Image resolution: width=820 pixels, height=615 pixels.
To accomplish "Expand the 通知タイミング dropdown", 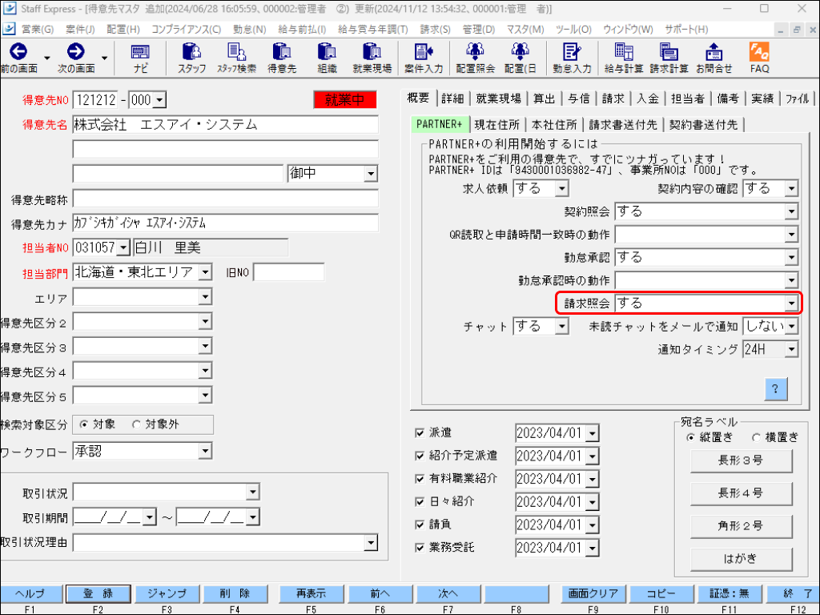I will click(791, 349).
